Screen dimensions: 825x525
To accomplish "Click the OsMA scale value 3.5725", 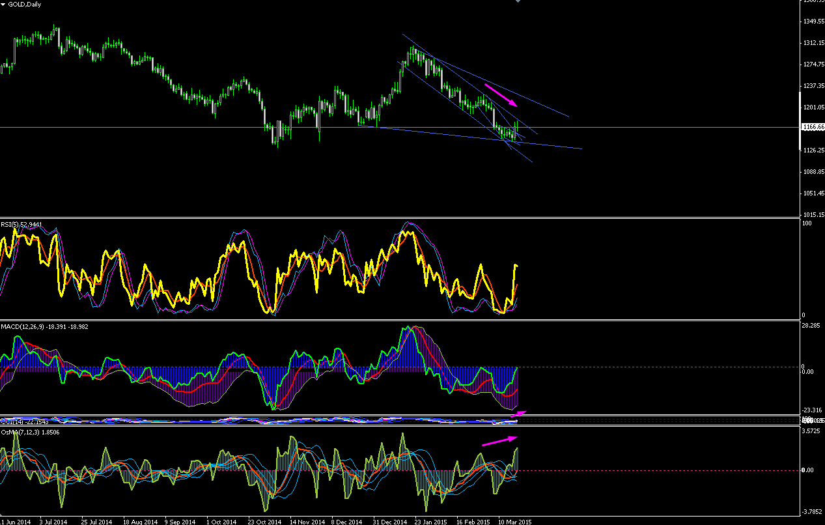I will pyautogui.click(x=812, y=431).
